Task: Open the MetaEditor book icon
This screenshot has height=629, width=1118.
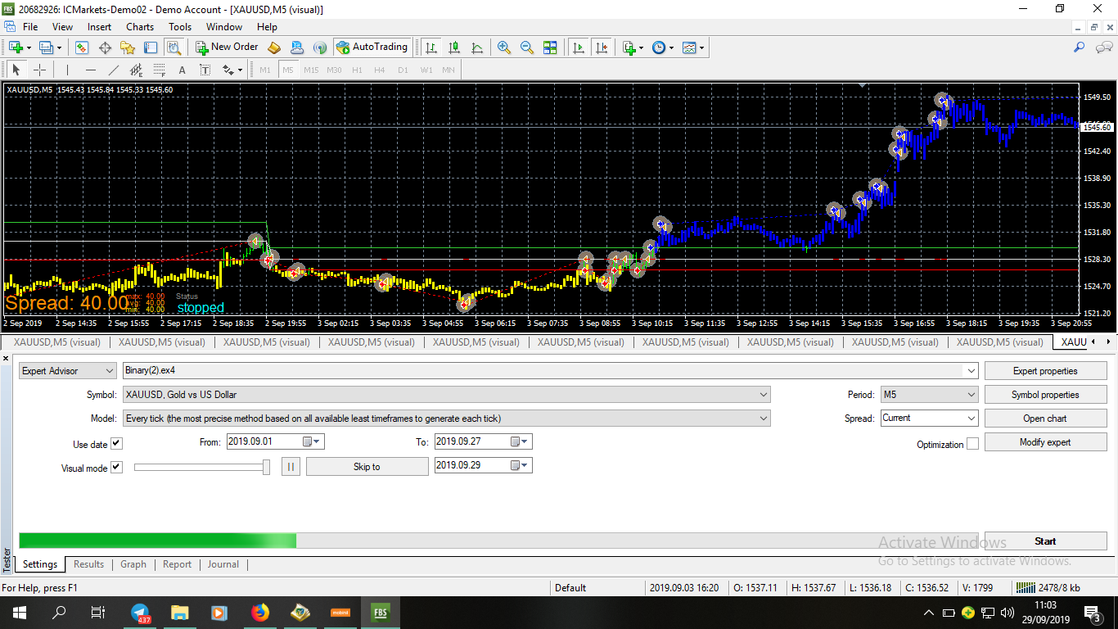Action: coord(274,48)
